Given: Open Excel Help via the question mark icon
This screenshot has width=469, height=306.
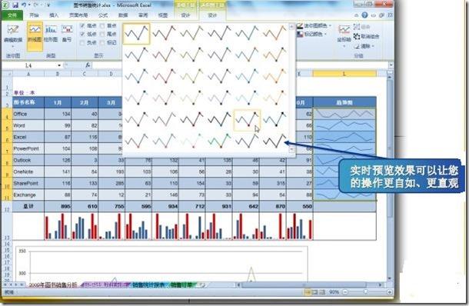Looking at the screenshot, I should pos(364,15).
